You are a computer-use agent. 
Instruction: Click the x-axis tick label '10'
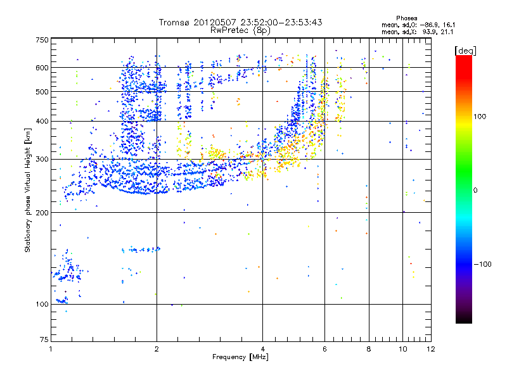tap(403, 349)
